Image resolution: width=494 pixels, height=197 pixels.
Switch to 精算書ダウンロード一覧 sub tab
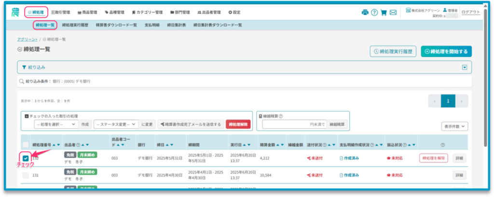[116, 25]
